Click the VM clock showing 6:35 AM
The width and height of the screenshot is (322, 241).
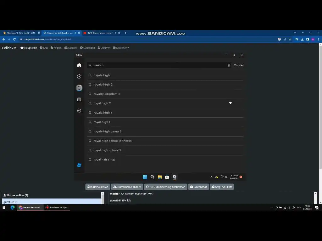234,177
